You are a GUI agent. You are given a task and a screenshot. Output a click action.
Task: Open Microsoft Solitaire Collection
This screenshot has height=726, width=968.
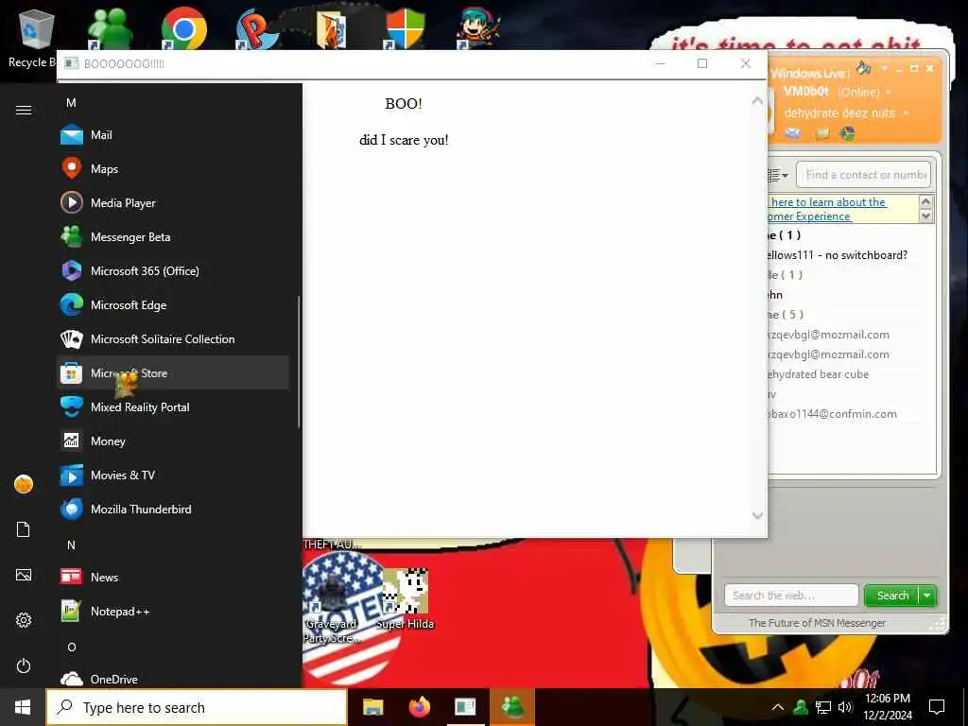[x=172, y=339]
